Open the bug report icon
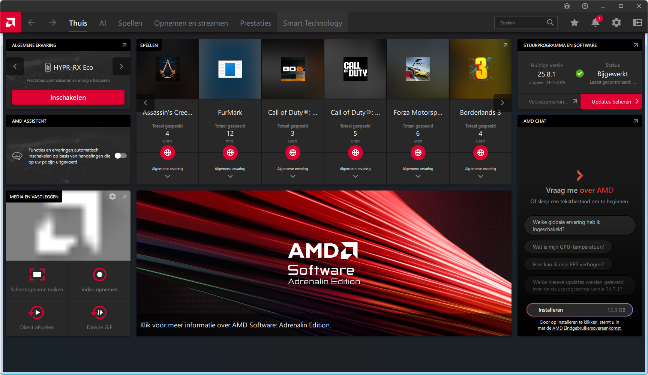This screenshot has height=375, width=648. (567, 6)
